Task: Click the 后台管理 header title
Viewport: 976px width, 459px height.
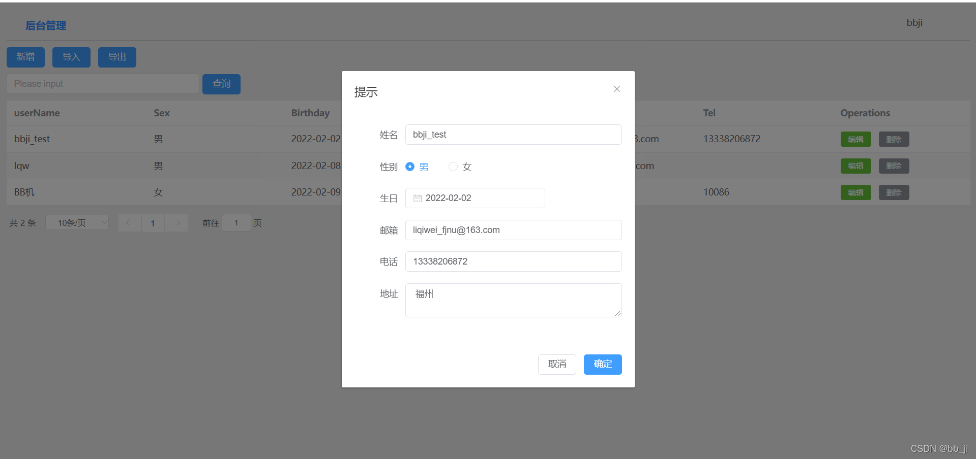Action: [x=46, y=25]
